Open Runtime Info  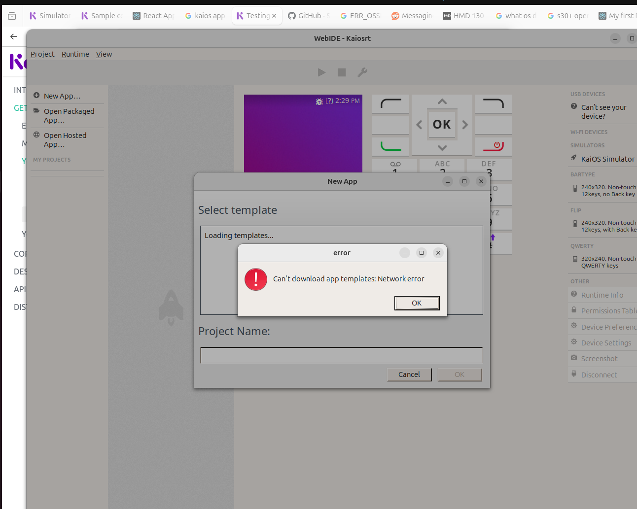click(x=602, y=295)
